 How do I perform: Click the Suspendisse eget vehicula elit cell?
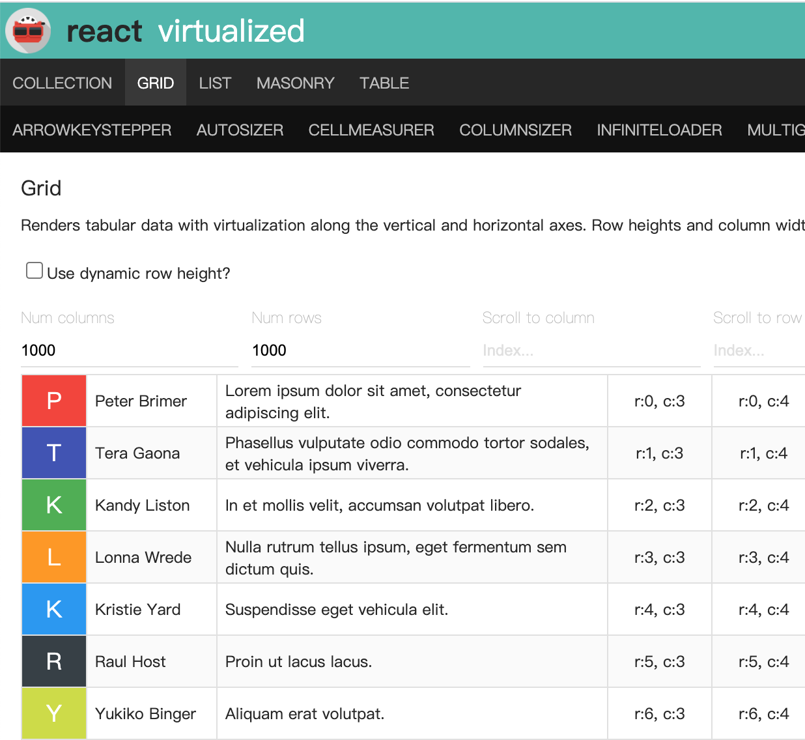[x=412, y=609]
